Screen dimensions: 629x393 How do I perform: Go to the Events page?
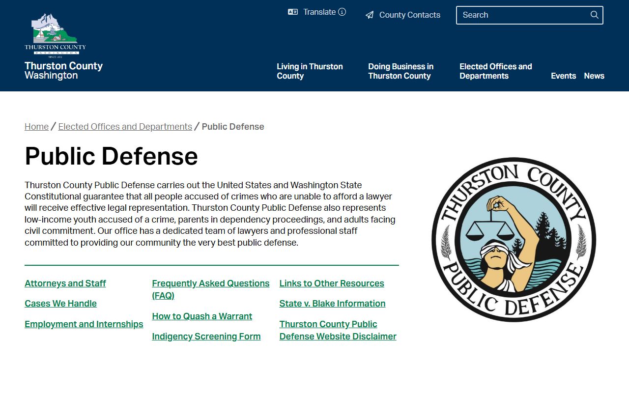pos(563,76)
